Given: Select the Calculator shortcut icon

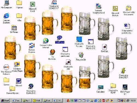Looking at the screenshot, I should click(x=101, y=89).
